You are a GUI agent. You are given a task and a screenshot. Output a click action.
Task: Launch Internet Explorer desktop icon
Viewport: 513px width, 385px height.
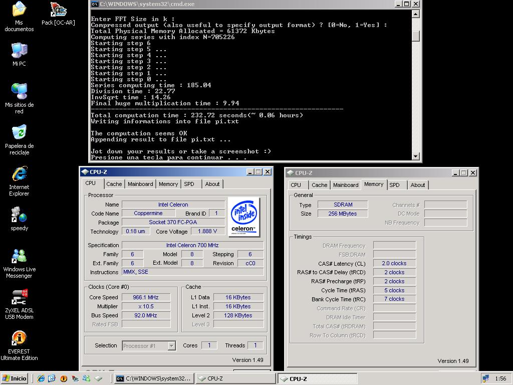pos(20,181)
